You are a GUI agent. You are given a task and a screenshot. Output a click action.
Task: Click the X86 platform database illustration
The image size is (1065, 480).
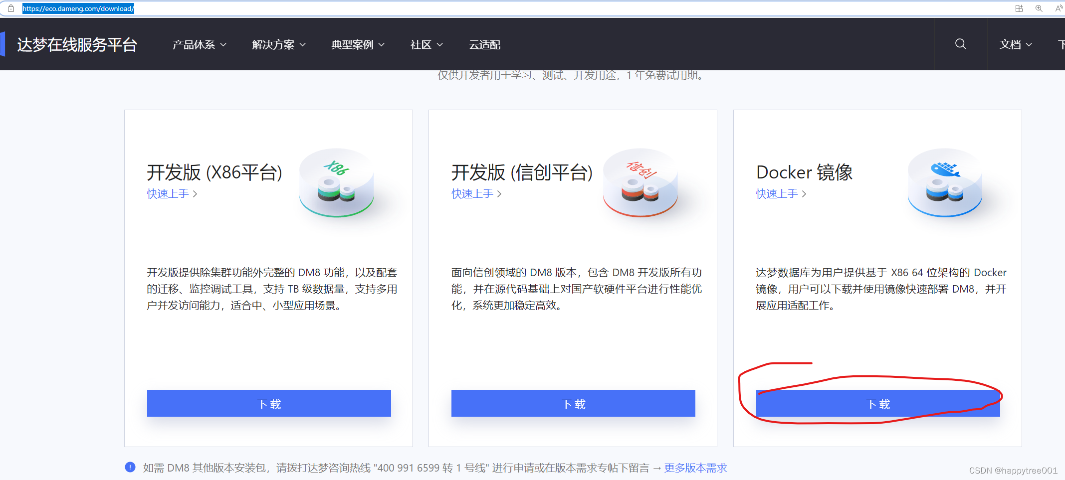click(x=337, y=183)
